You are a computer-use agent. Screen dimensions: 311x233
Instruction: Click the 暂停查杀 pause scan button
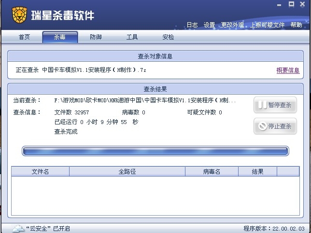pyautogui.click(x=275, y=105)
